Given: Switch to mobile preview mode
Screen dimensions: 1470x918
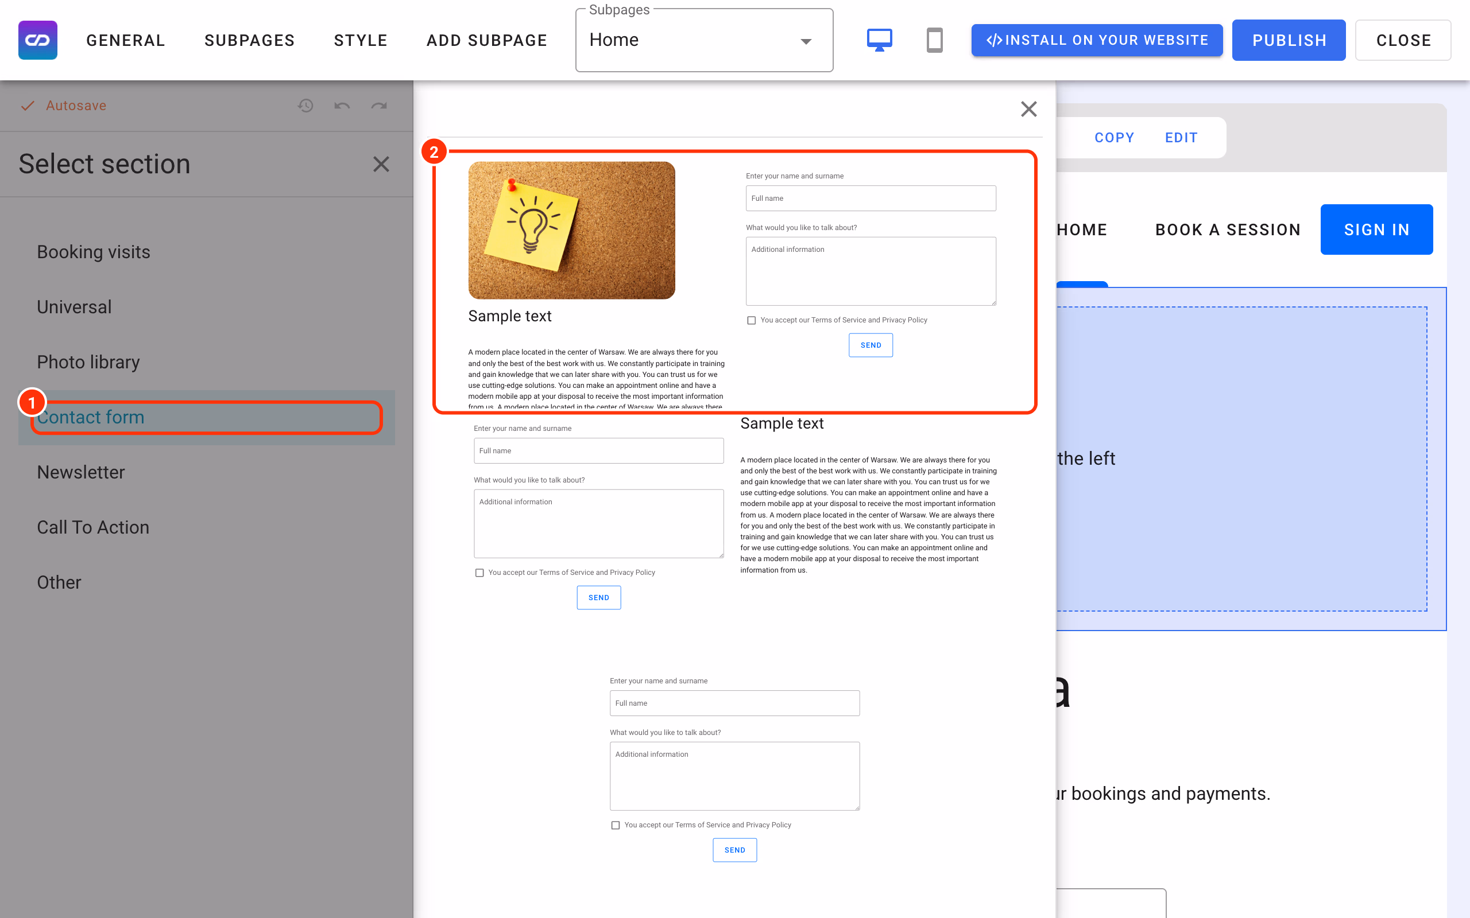Looking at the screenshot, I should click(934, 40).
